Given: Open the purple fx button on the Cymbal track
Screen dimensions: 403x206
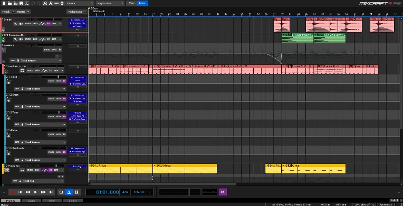Looking at the screenshot, I should tap(49, 24).
